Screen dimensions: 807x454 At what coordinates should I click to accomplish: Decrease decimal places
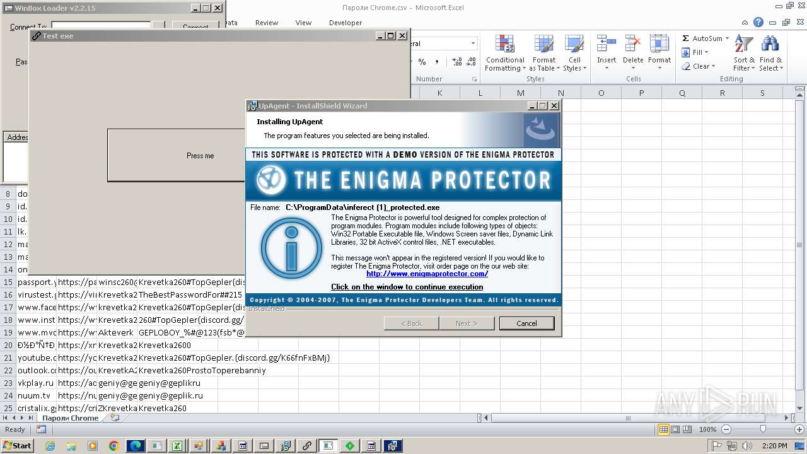[472, 62]
